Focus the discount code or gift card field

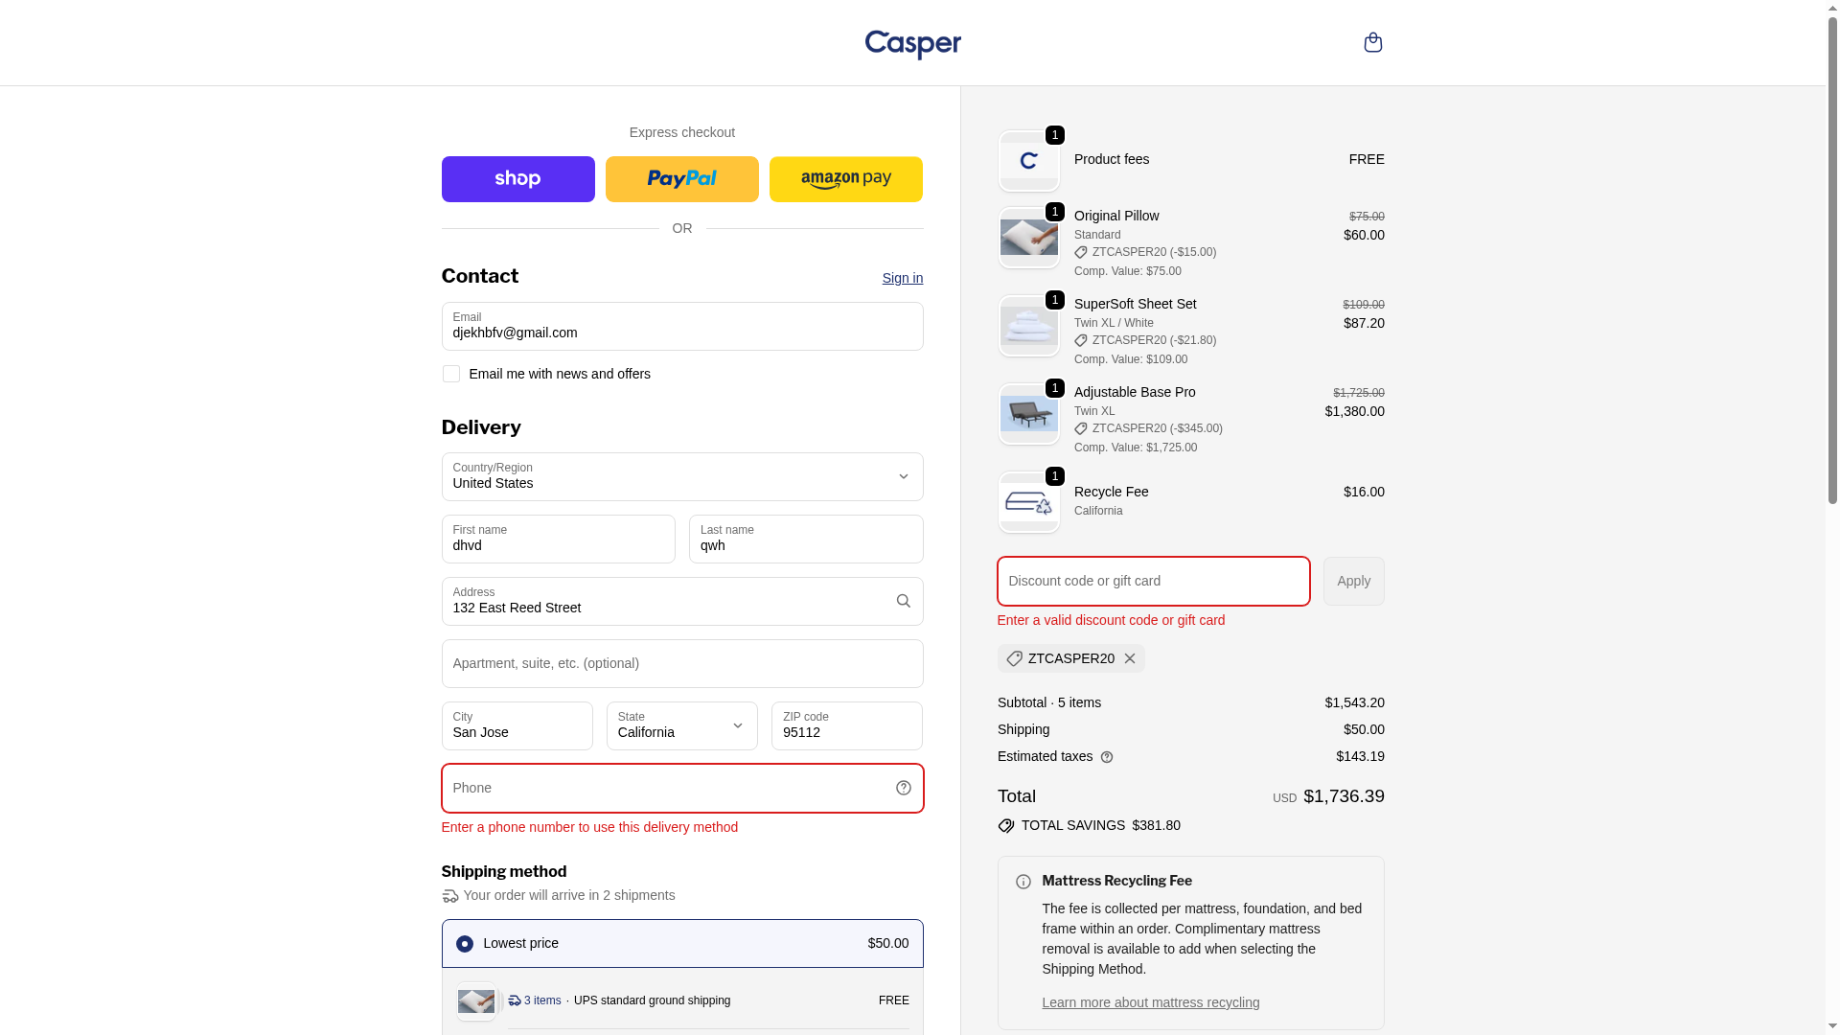point(1153,581)
